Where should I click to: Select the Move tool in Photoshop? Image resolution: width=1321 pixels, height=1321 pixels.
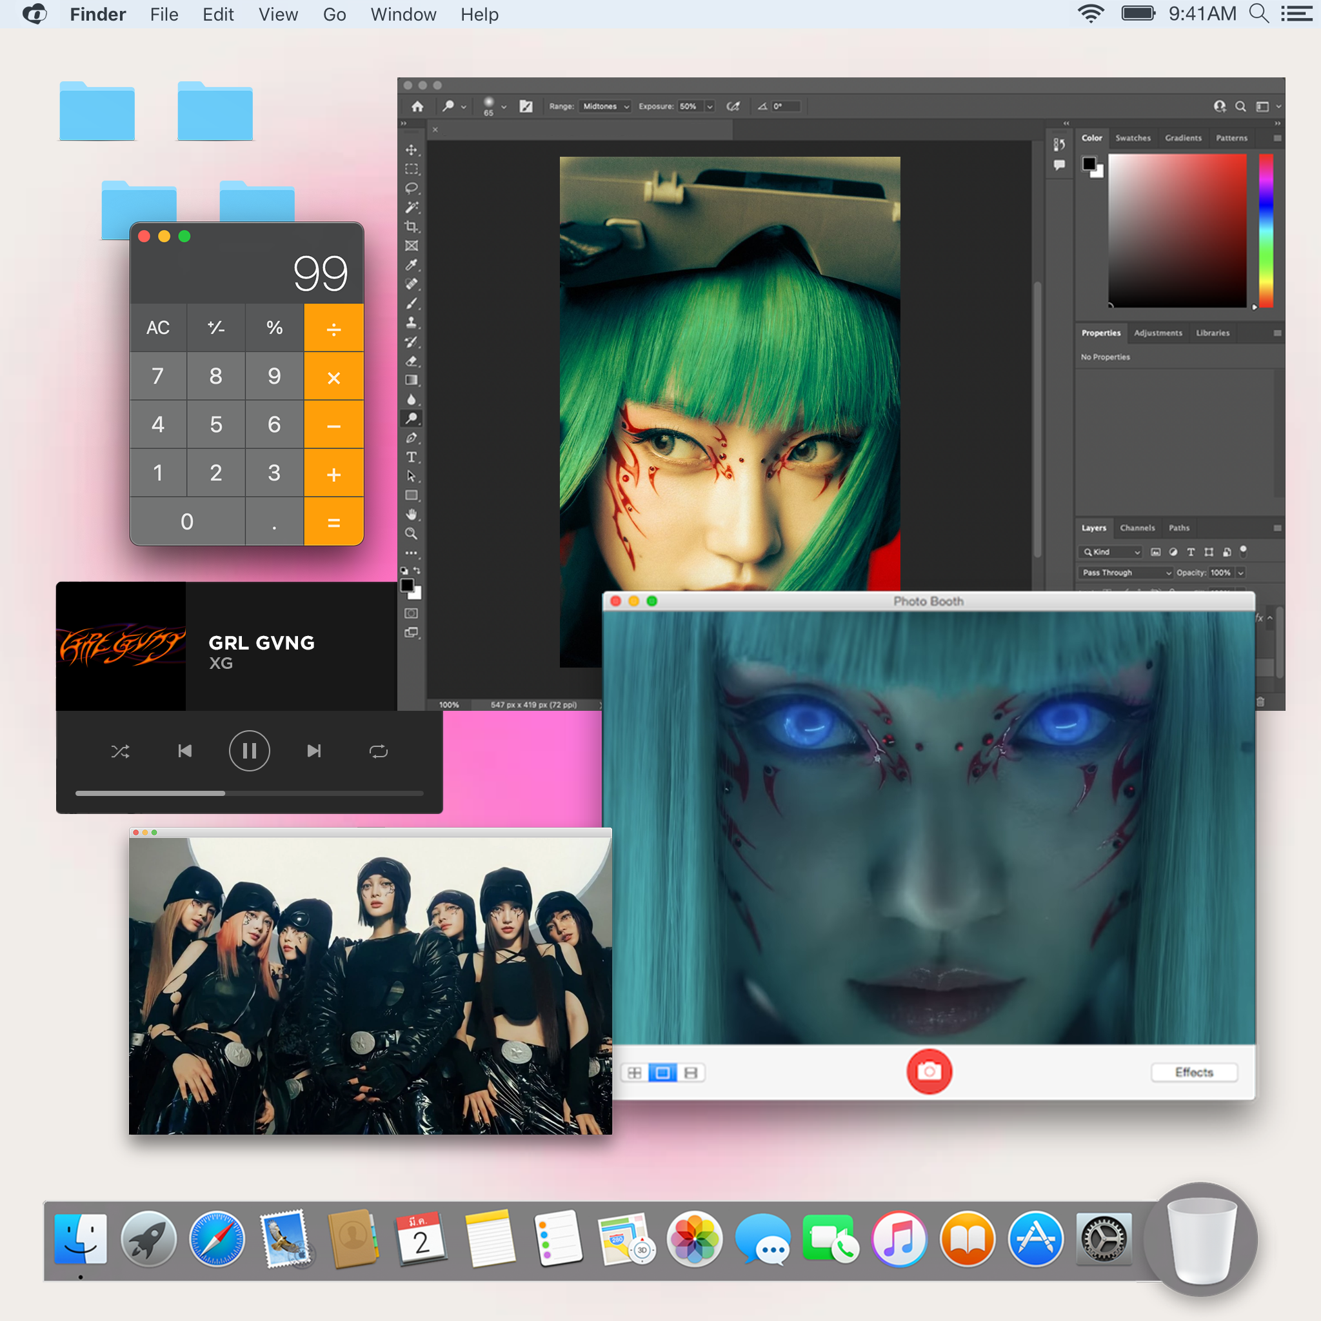411,150
